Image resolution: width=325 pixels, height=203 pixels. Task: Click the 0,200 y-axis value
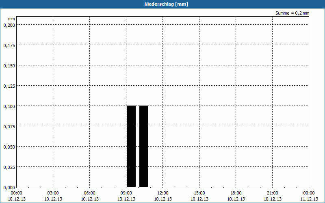click(x=9, y=25)
